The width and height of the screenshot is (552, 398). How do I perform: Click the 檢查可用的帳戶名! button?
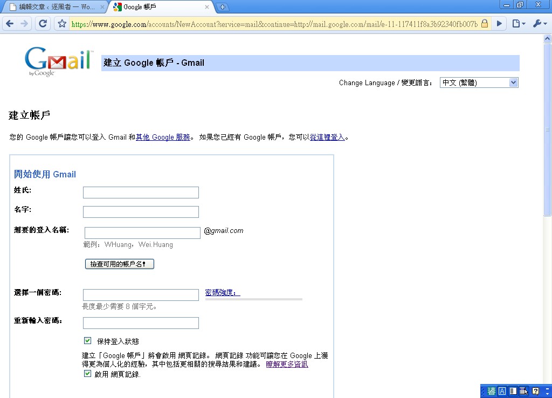(x=119, y=264)
